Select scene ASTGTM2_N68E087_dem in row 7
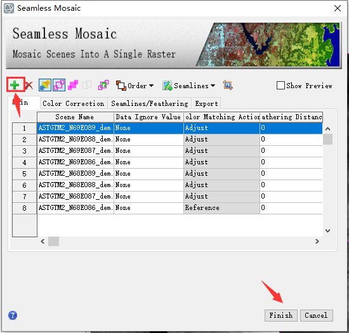349x333 pixels. pyautogui.click(x=76, y=197)
